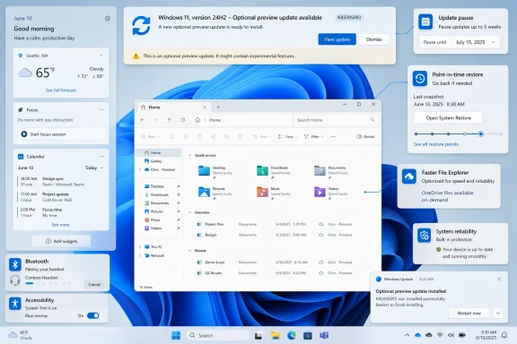Click the search magnifier in Search Home box
This screenshot has width=517, height=344.
click(372, 120)
